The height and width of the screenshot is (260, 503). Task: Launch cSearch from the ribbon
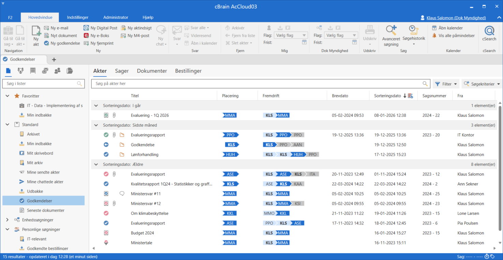pyautogui.click(x=489, y=33)
